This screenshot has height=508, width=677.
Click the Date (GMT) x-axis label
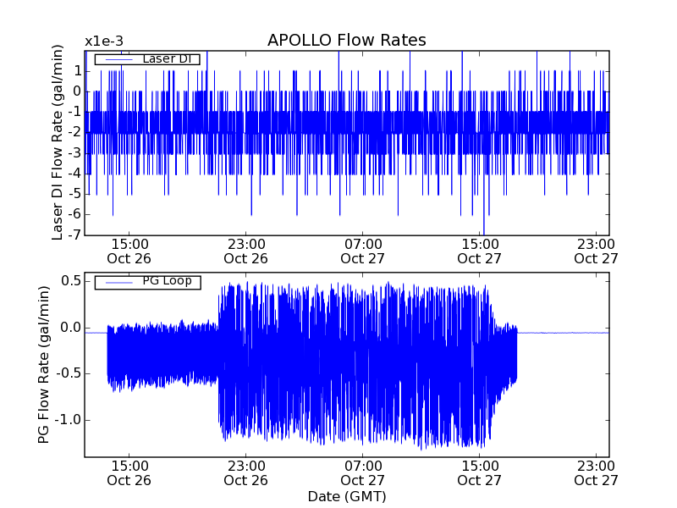pos(346,495)
